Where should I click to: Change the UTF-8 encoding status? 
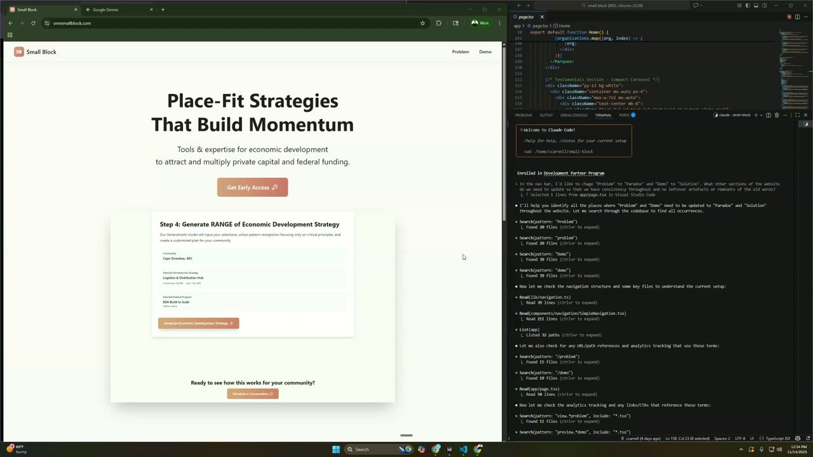tap(740, 439)
